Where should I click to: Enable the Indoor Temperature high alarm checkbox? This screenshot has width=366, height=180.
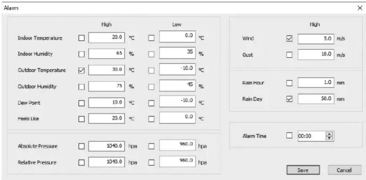coord(81,38)
